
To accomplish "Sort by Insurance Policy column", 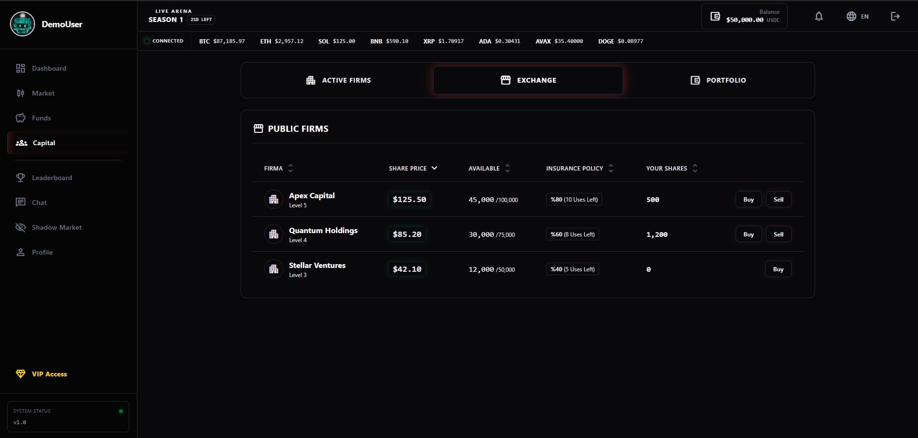I will click(x=611, y=168).
